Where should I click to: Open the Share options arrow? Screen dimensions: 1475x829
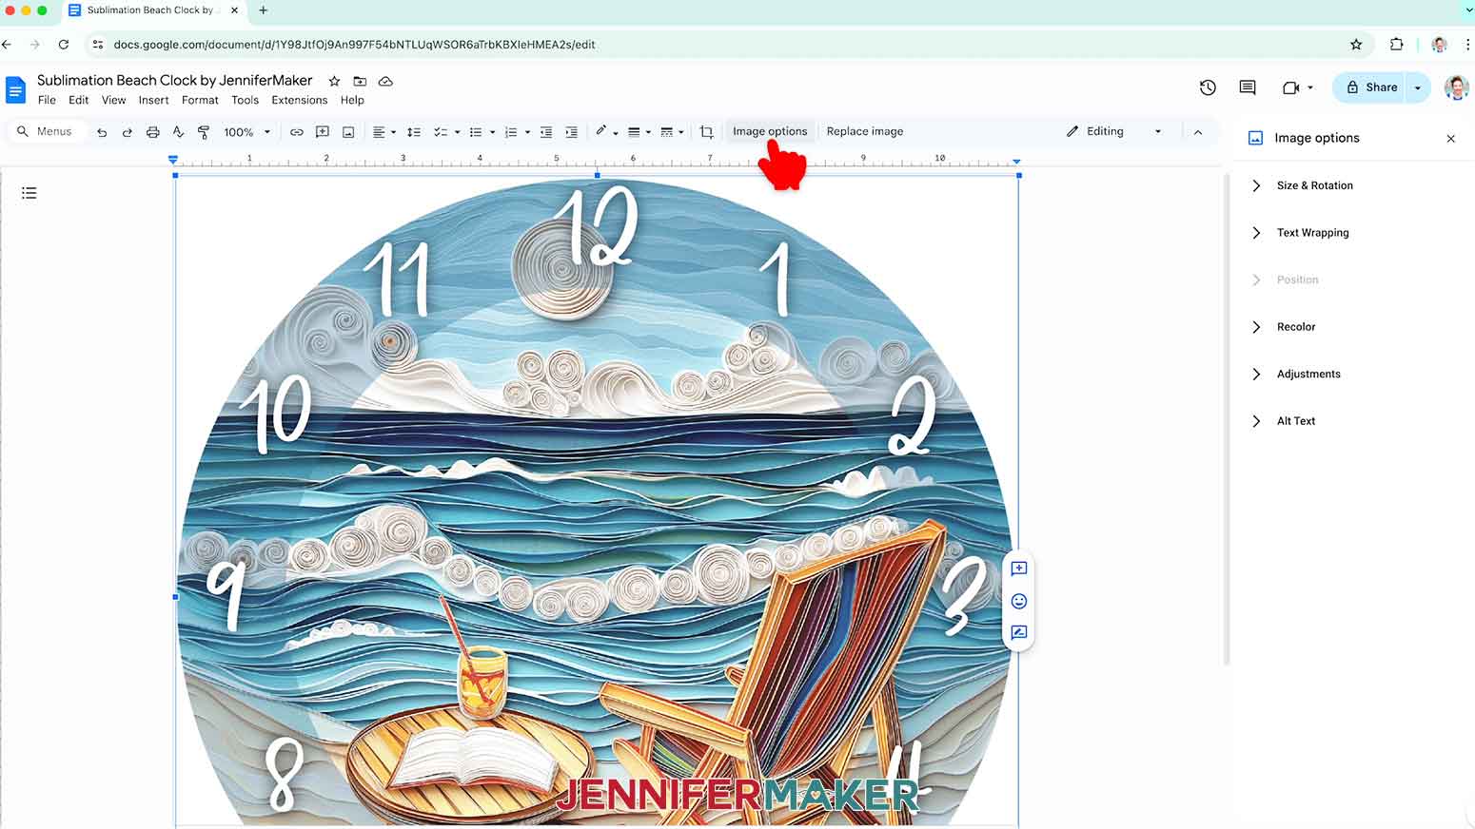coord(1418,87)
